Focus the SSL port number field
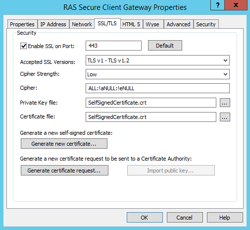The width and height of the screenshot is (250, 230). point(113,46)
